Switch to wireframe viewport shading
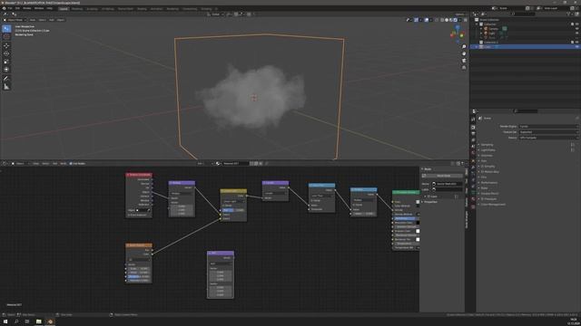 point(442,20)
